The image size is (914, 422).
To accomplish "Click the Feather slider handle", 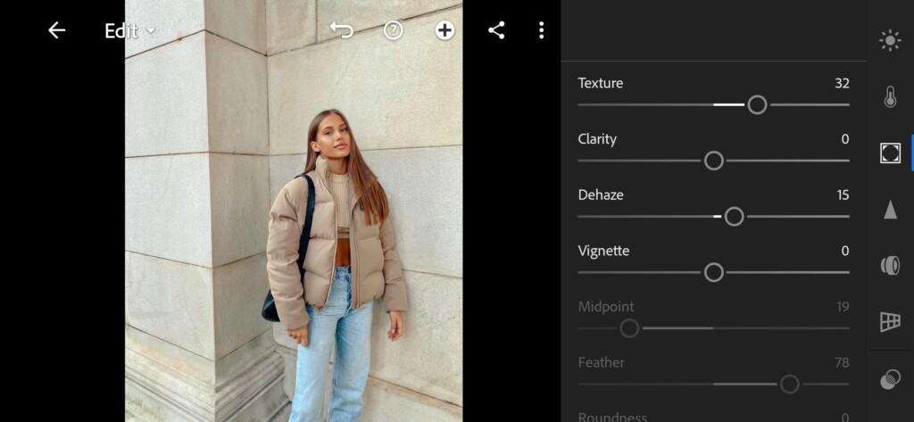I will (790, 385).
